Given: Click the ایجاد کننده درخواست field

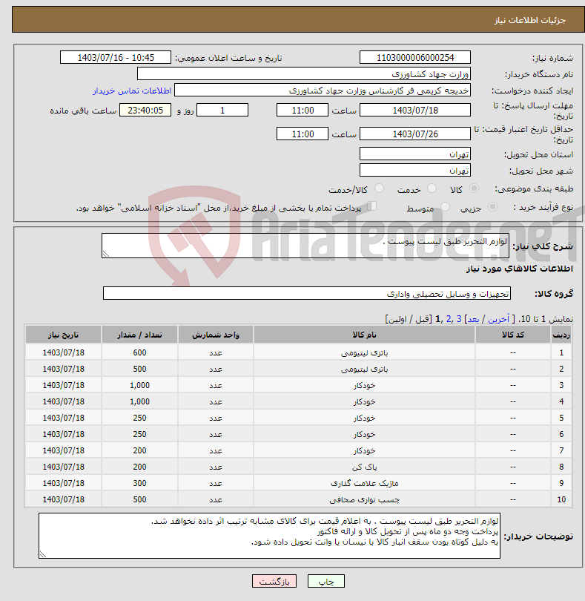Looking at the screenshot, I should (323, 91).
